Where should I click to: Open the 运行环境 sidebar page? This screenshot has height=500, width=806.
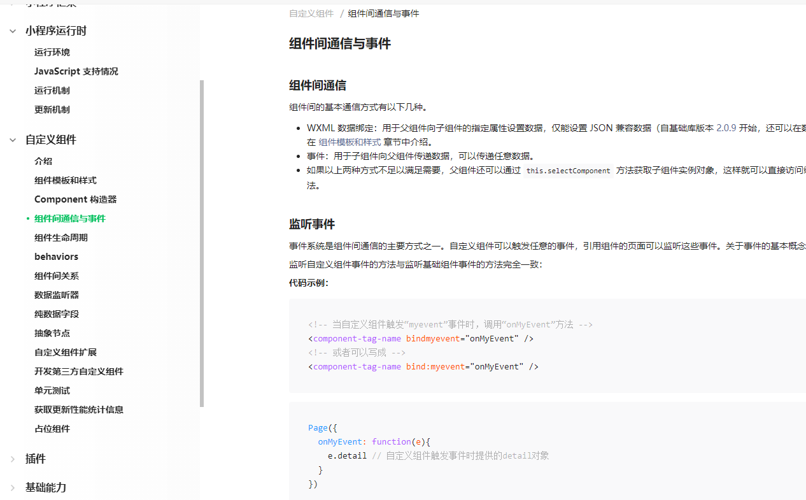52,52
